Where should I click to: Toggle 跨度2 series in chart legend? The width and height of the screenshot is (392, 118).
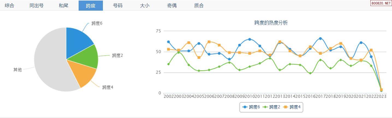coord(271,107)
